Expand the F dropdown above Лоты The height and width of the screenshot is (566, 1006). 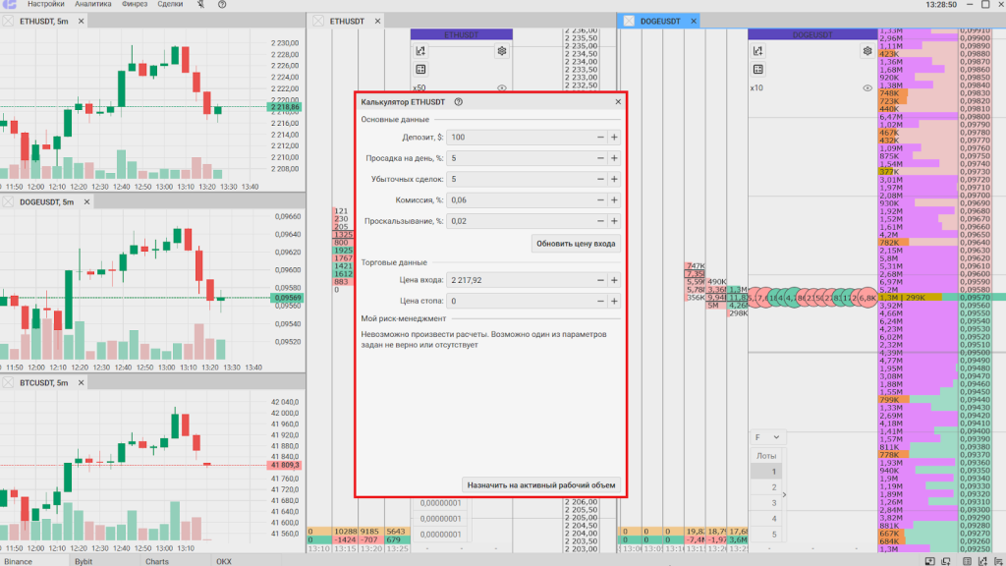pyautogui.click(x=776, y=437)
